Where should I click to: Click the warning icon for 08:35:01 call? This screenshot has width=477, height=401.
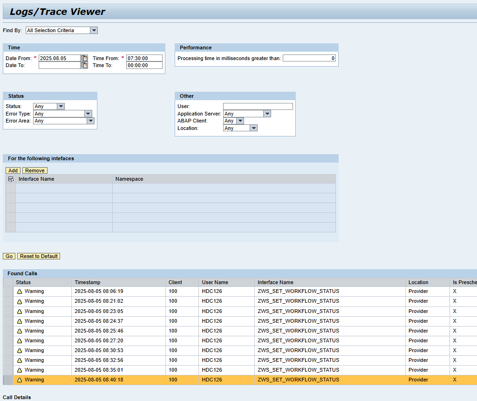point(20,370)
